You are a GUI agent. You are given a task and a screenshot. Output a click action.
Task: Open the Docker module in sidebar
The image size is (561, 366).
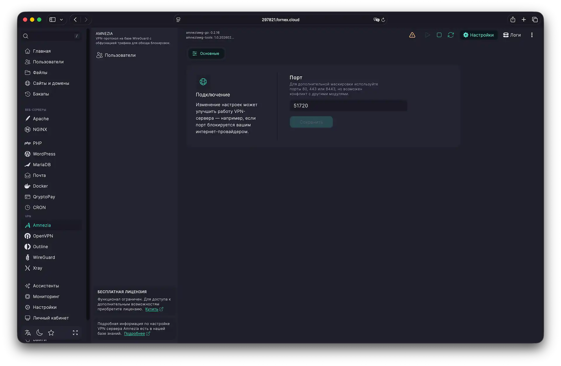(40, 186)
